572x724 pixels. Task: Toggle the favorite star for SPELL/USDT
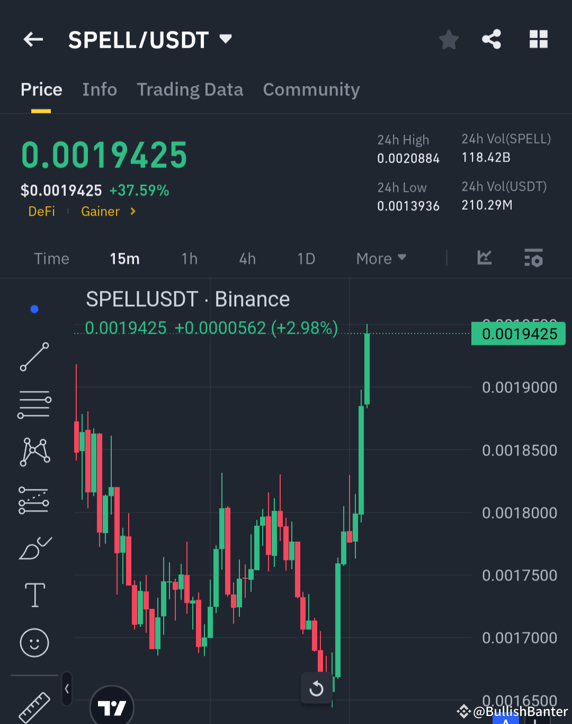pyautogui.click(x=449, y=39)
